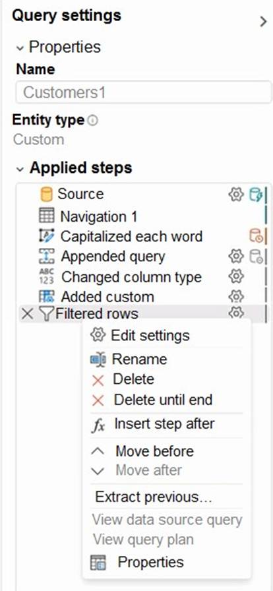273x591 pixels.
Task: Remove Filtered rows step with X icon
Action: (x=27, y=313)
